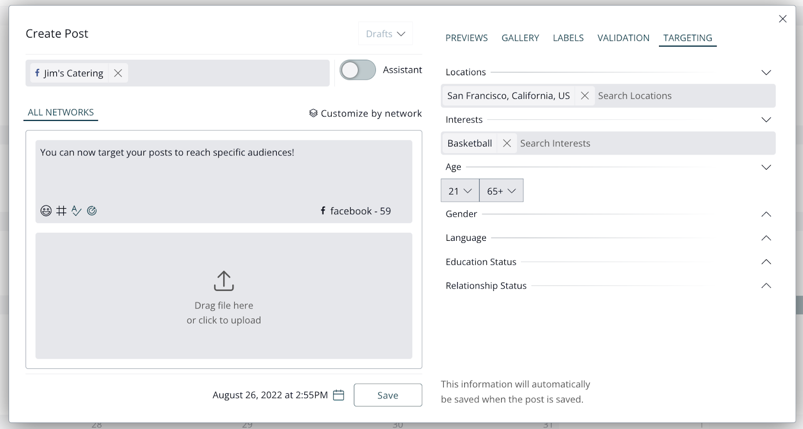Collapse the Interests section
The height and width of the screenshot is (429, 803).
(766, 120)
